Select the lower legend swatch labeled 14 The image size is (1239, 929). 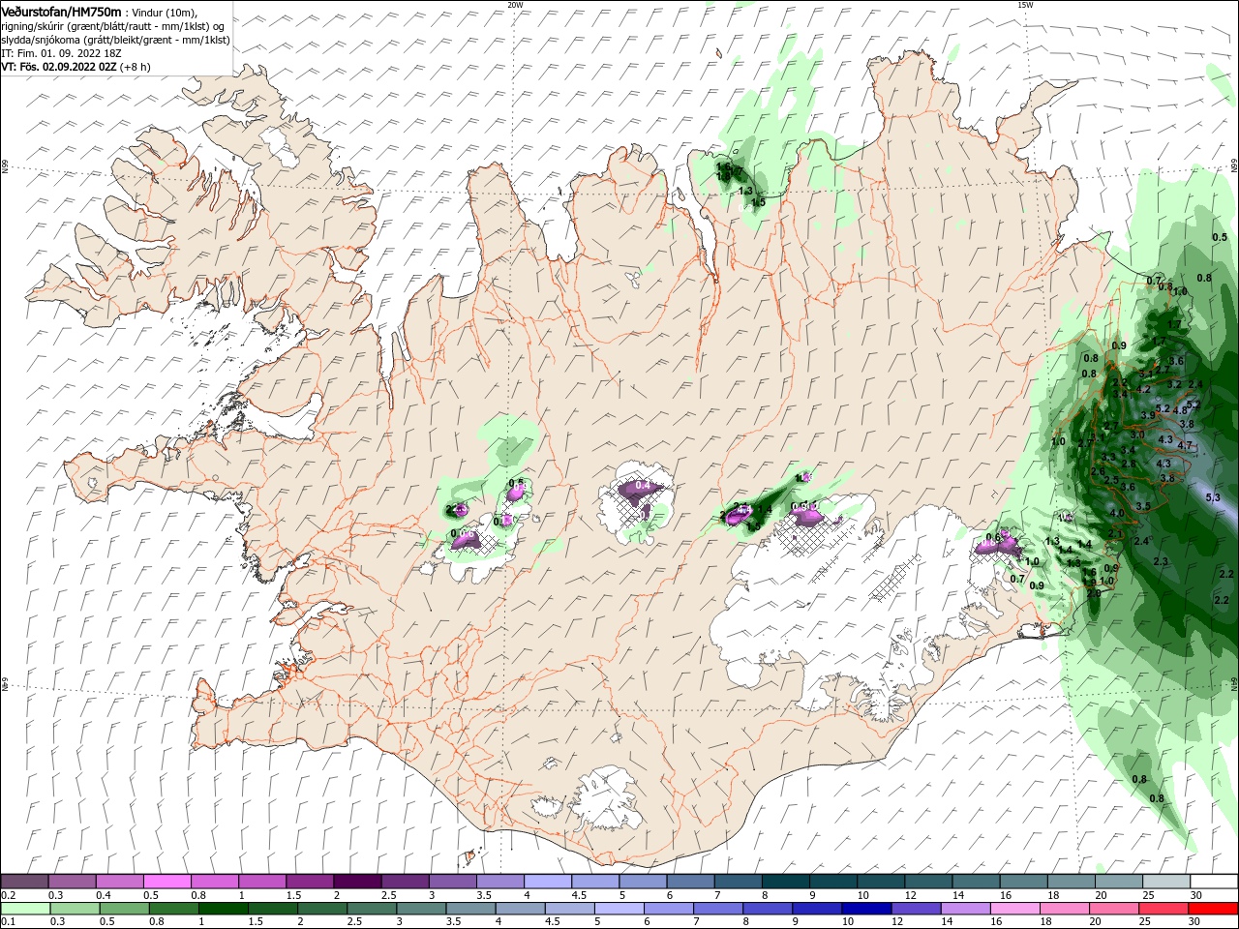[966, 909]
